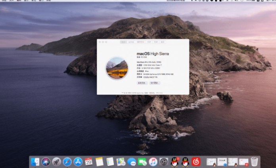The width and height of the screenshot is (276, 168).
Task: Open the Maps app in dock
Action: click(x=121, y=162)
